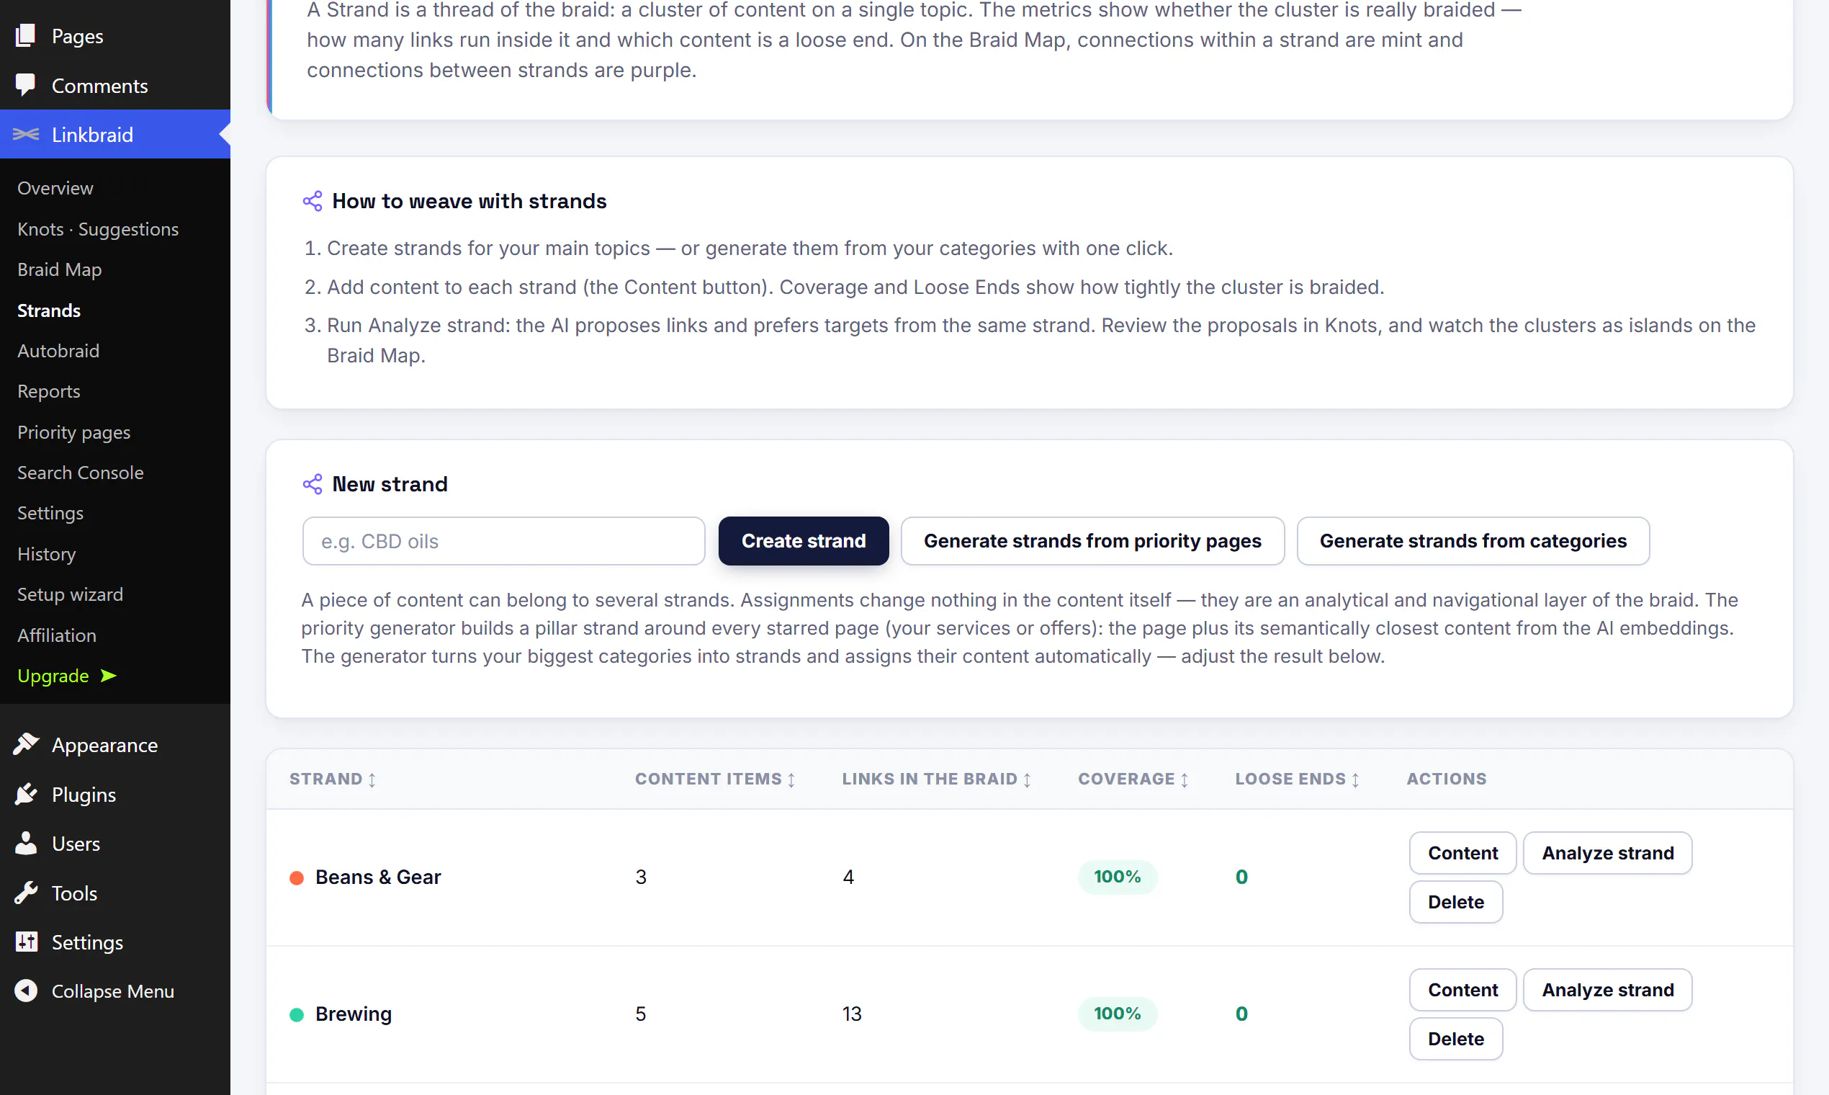Open the Affiliation submenu item
Screen dimensions: 1829x1095
pos(57,635)
